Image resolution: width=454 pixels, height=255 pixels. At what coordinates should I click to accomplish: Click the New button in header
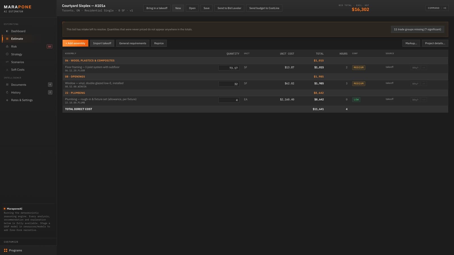(178, 8)
